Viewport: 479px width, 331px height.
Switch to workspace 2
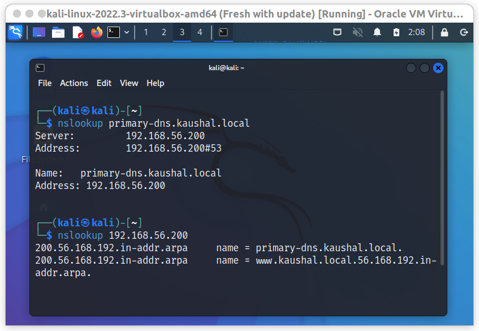(163, 32)
